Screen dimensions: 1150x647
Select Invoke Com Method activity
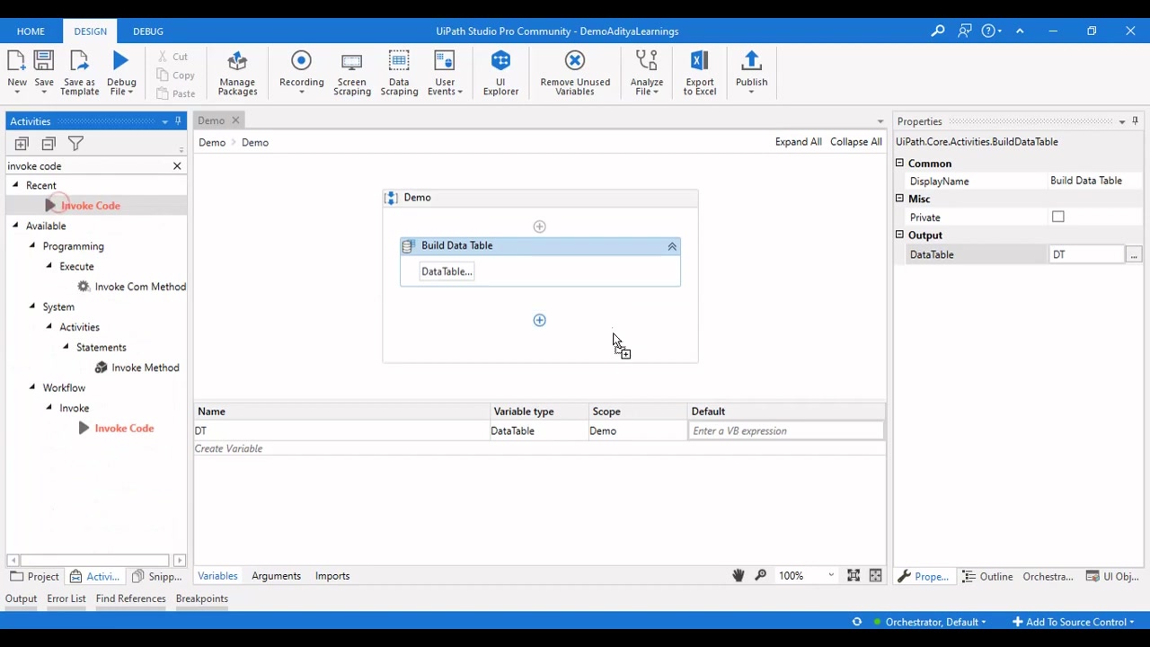point(131,287)
